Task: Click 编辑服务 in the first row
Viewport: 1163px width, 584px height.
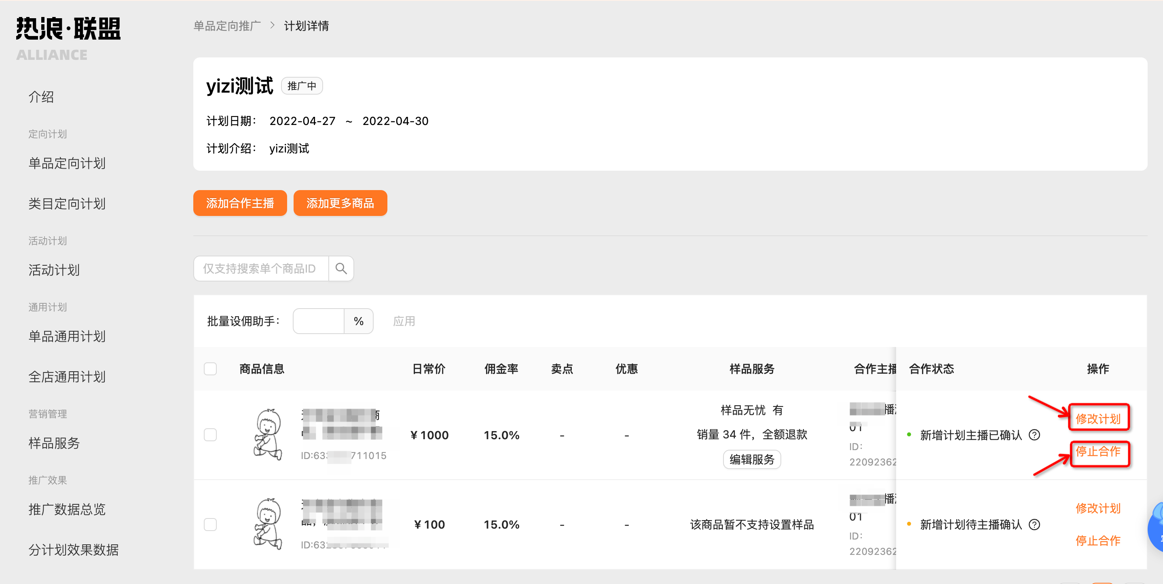Action: [752, 459]
